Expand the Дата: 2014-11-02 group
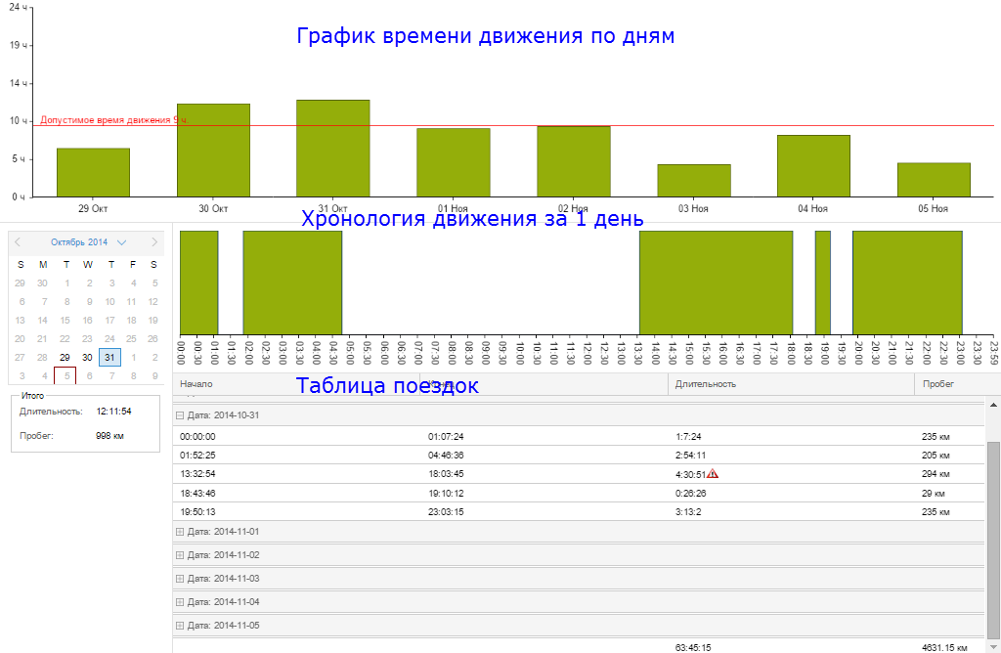 (x=180, y=555)
